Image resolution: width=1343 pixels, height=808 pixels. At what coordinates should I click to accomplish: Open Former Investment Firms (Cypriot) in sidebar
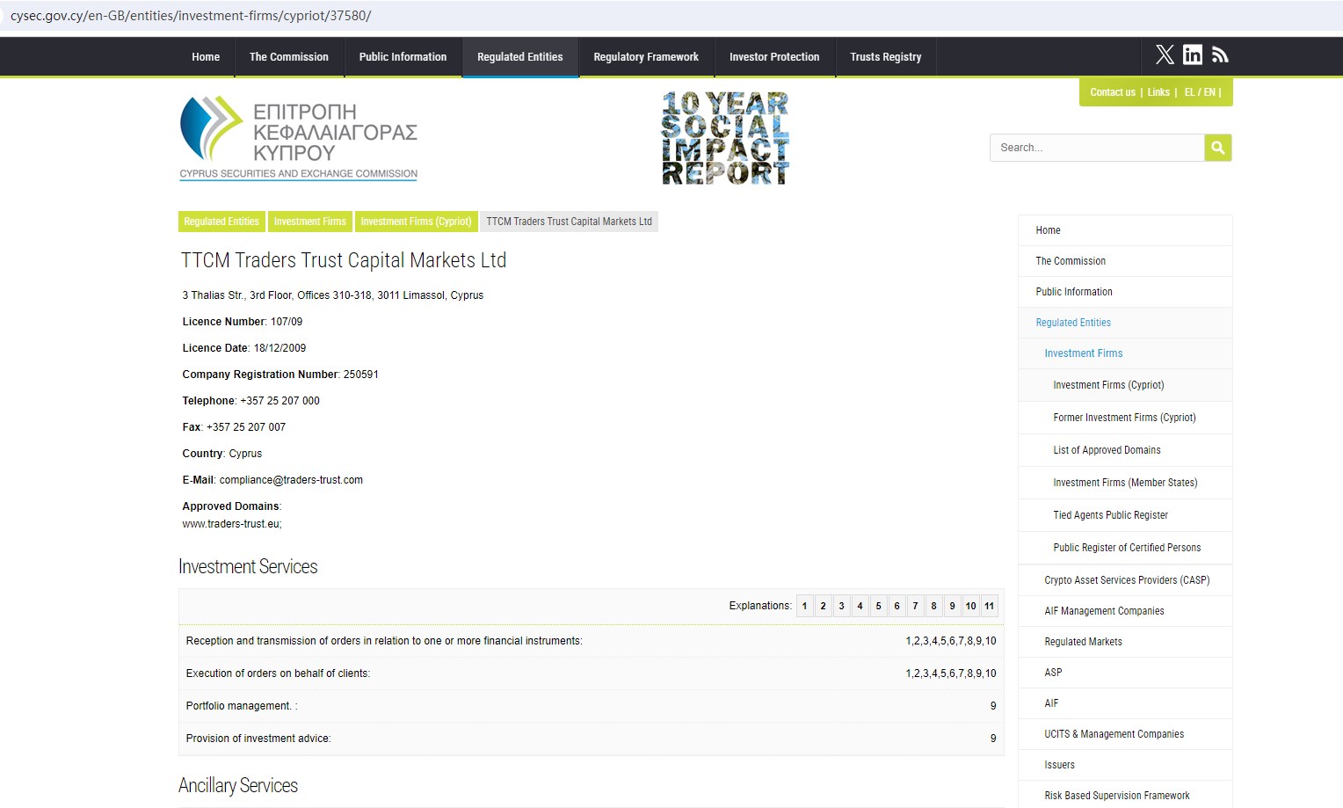coord(1124,418)
